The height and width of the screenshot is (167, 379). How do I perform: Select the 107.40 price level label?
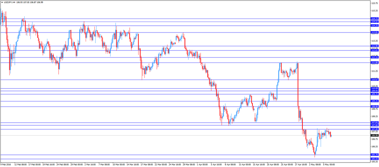(374, 129)
